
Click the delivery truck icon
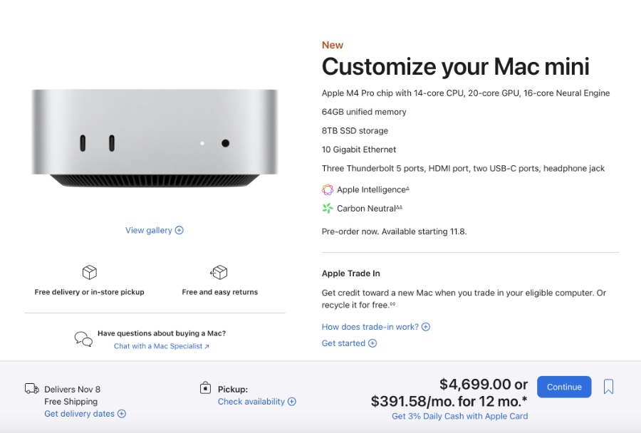coord(31,389)
